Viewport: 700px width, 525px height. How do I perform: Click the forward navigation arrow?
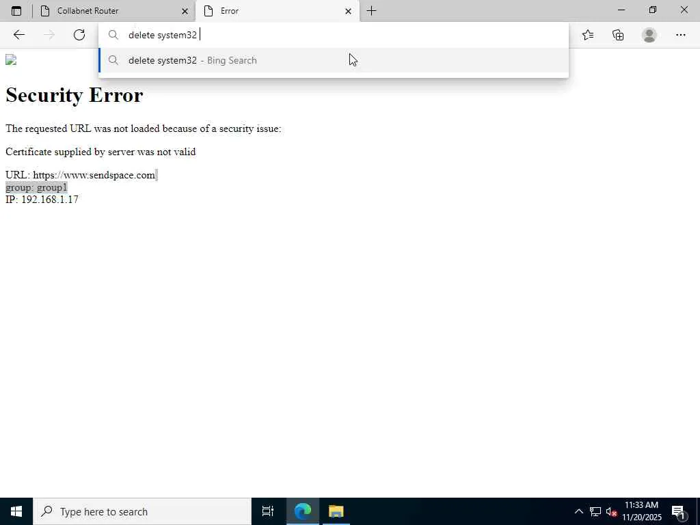[x=49, y=35]
